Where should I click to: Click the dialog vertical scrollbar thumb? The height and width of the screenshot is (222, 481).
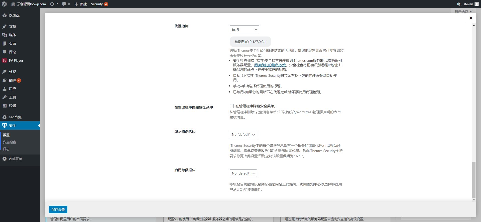tap(473, 179)
